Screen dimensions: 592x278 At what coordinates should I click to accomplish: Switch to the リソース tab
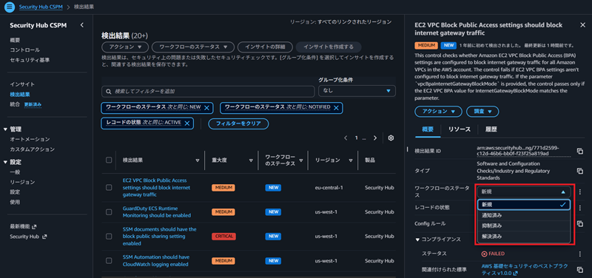[459, 129]
